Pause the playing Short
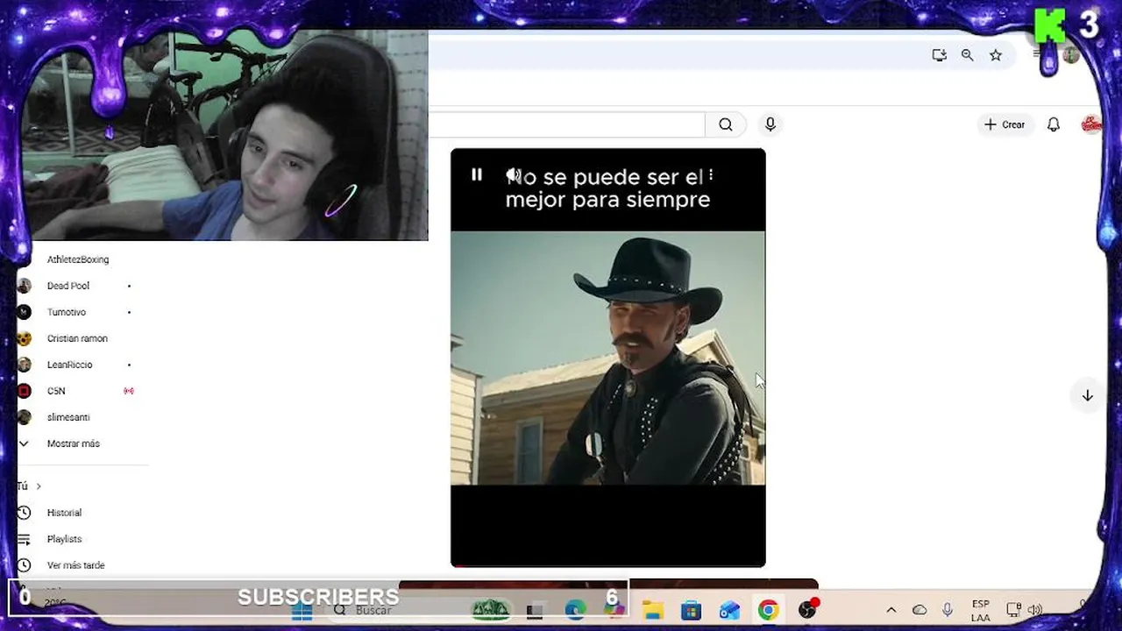 (477, 175)
